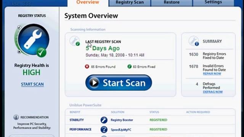Click the STATUS column header

pos(154,112)
